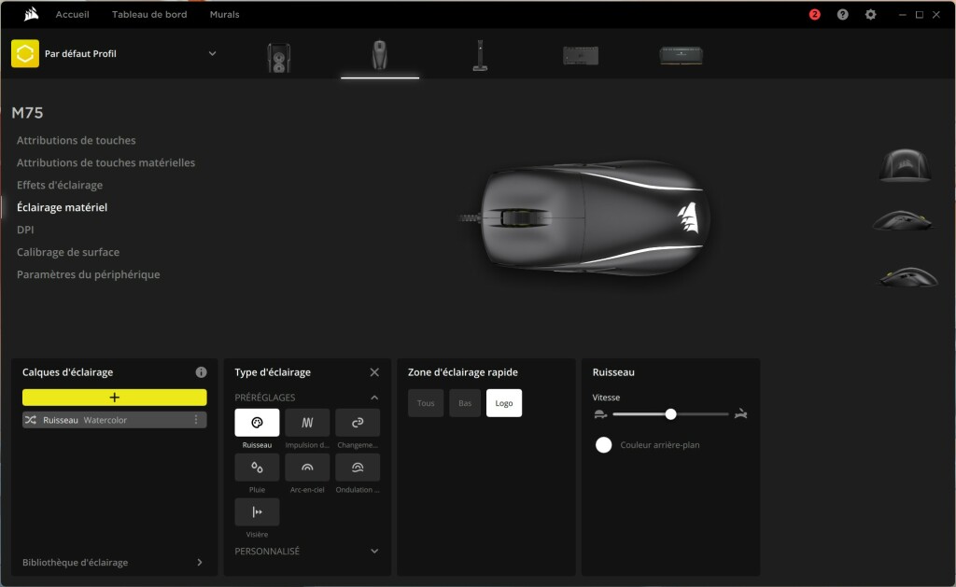
Task: Open the profile selector dropdown
Action: [212, 53]
